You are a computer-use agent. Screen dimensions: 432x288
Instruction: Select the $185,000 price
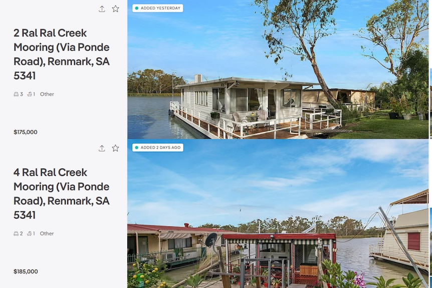(26, 271)
